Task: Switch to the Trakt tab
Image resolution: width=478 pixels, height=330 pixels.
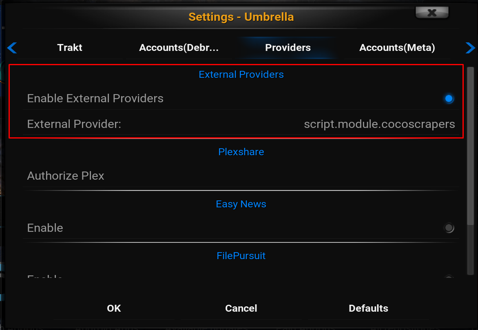Action: coord(70,48)
